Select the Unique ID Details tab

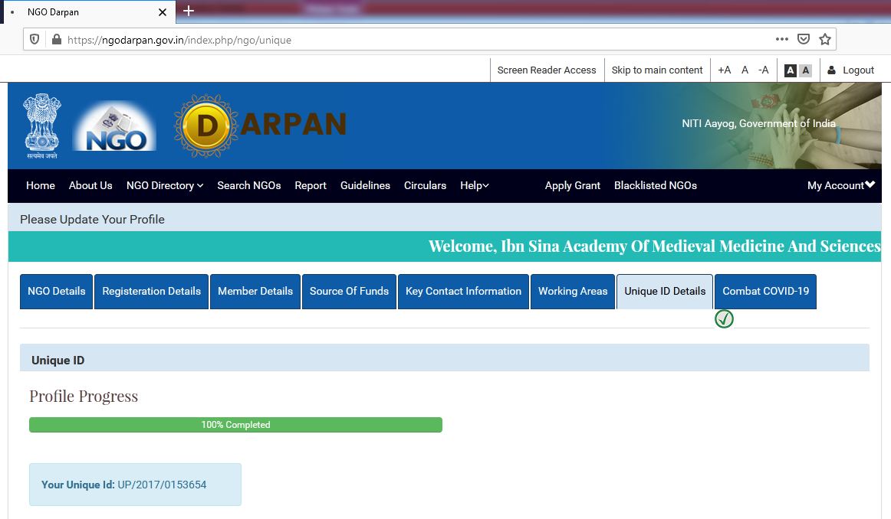click(x=665, y=292)
